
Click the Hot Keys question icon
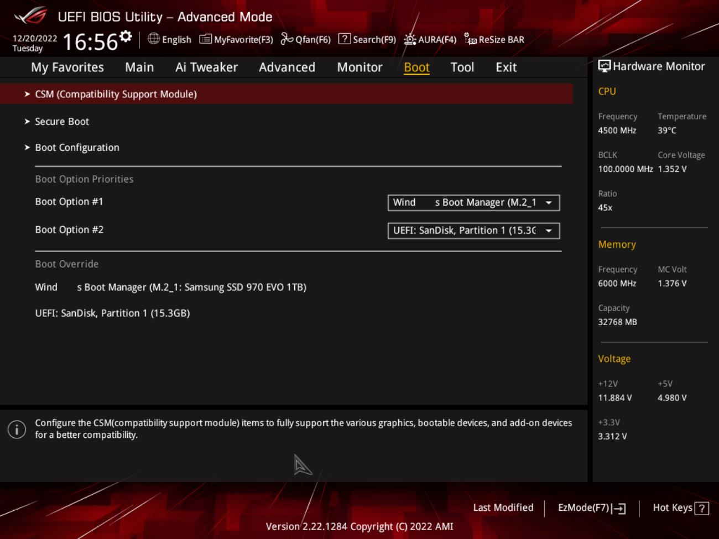pyautogui.click(x=702, y=508)
